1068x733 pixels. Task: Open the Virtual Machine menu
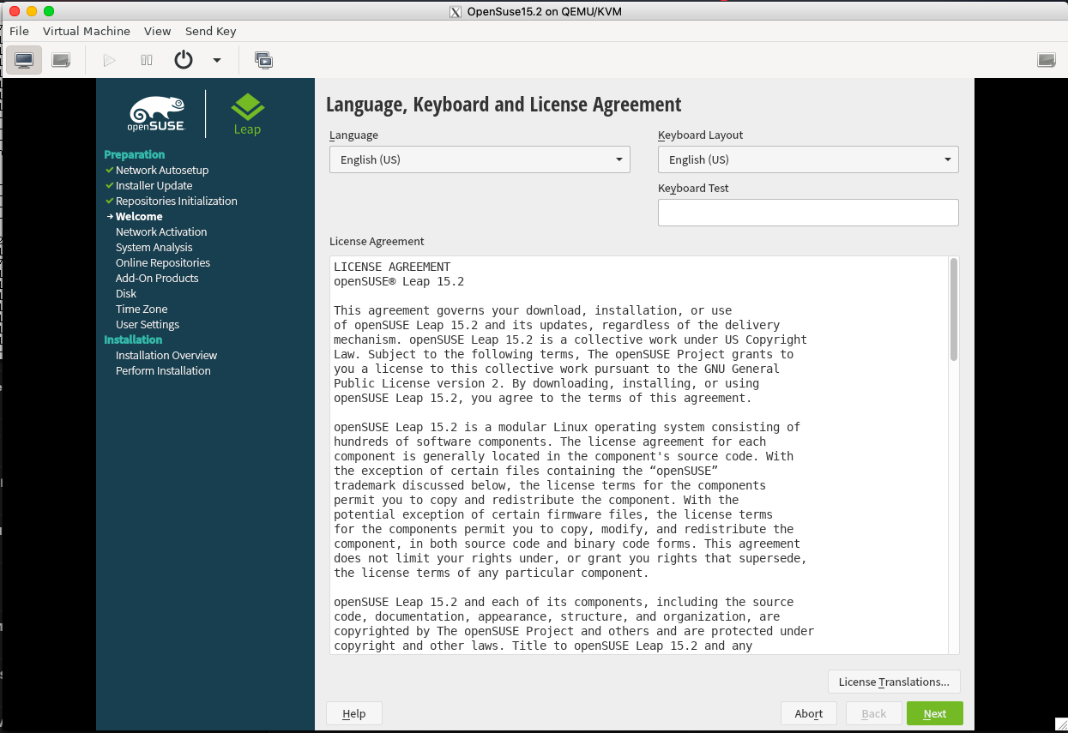(x=87, y=31)
